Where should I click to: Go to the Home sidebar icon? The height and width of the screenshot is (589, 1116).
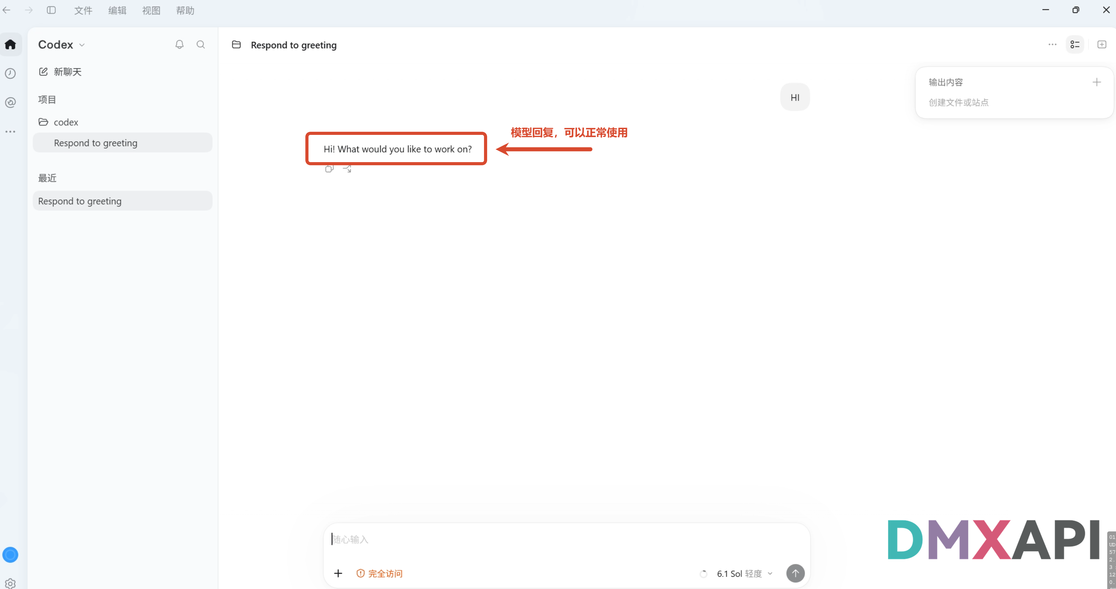click(x=10, y=44)
